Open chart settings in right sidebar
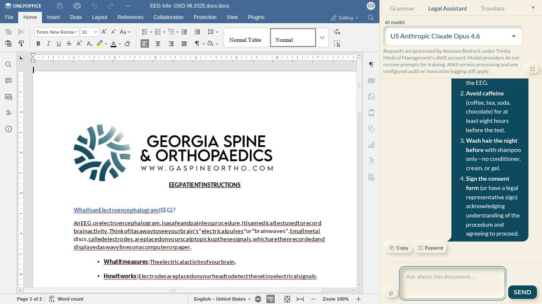 pyautogui.click(x=371, y=145)
